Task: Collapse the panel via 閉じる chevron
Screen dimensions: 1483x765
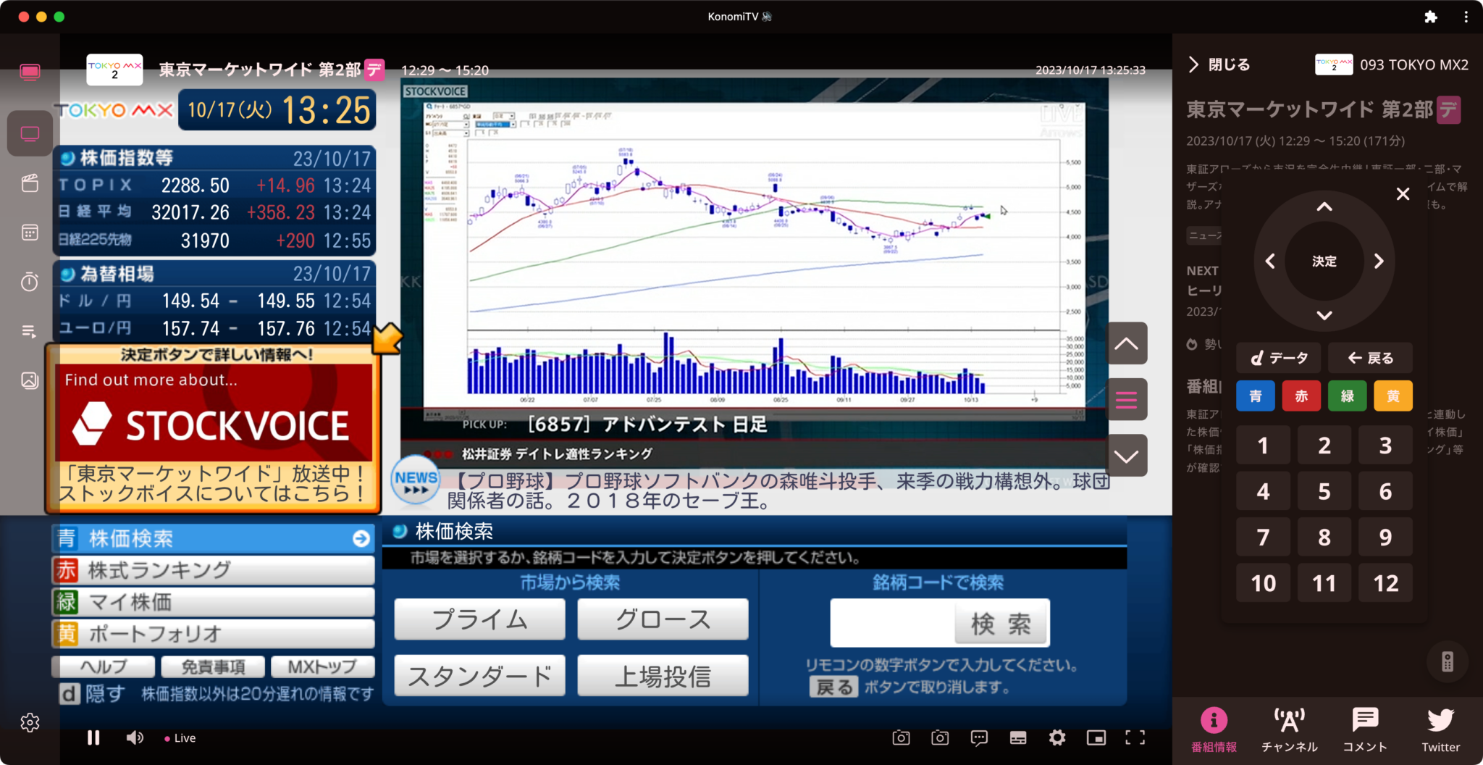Action: (x=1194, y=64)
